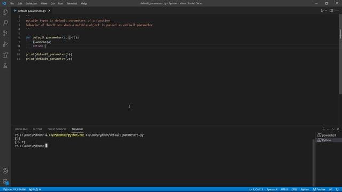Change indentation via Spaces: 4

[x=272, y=189]
